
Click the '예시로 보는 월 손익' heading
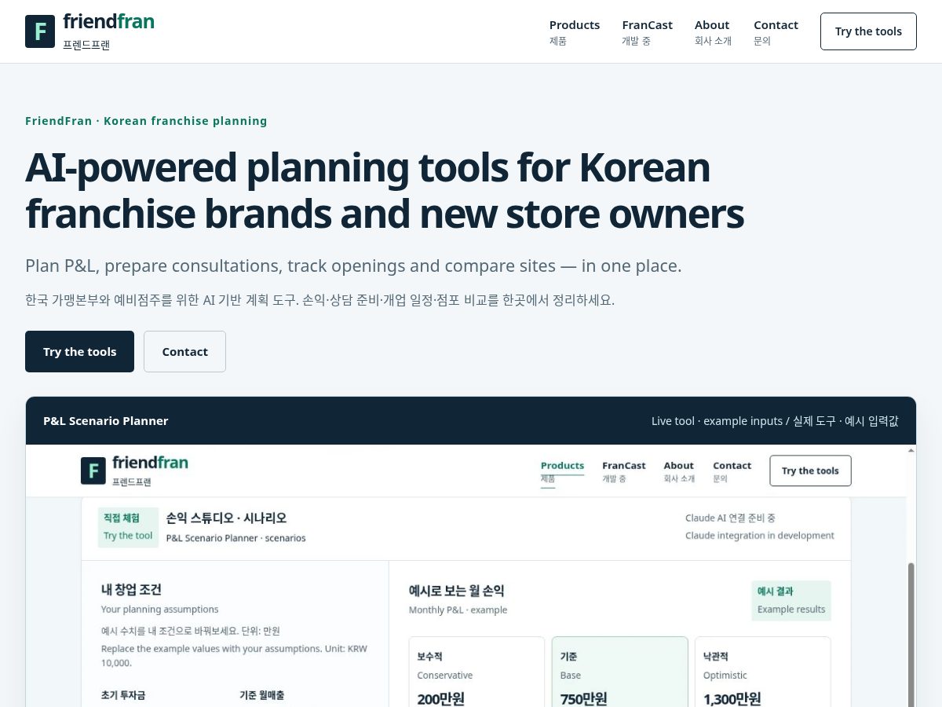[456, 591]
